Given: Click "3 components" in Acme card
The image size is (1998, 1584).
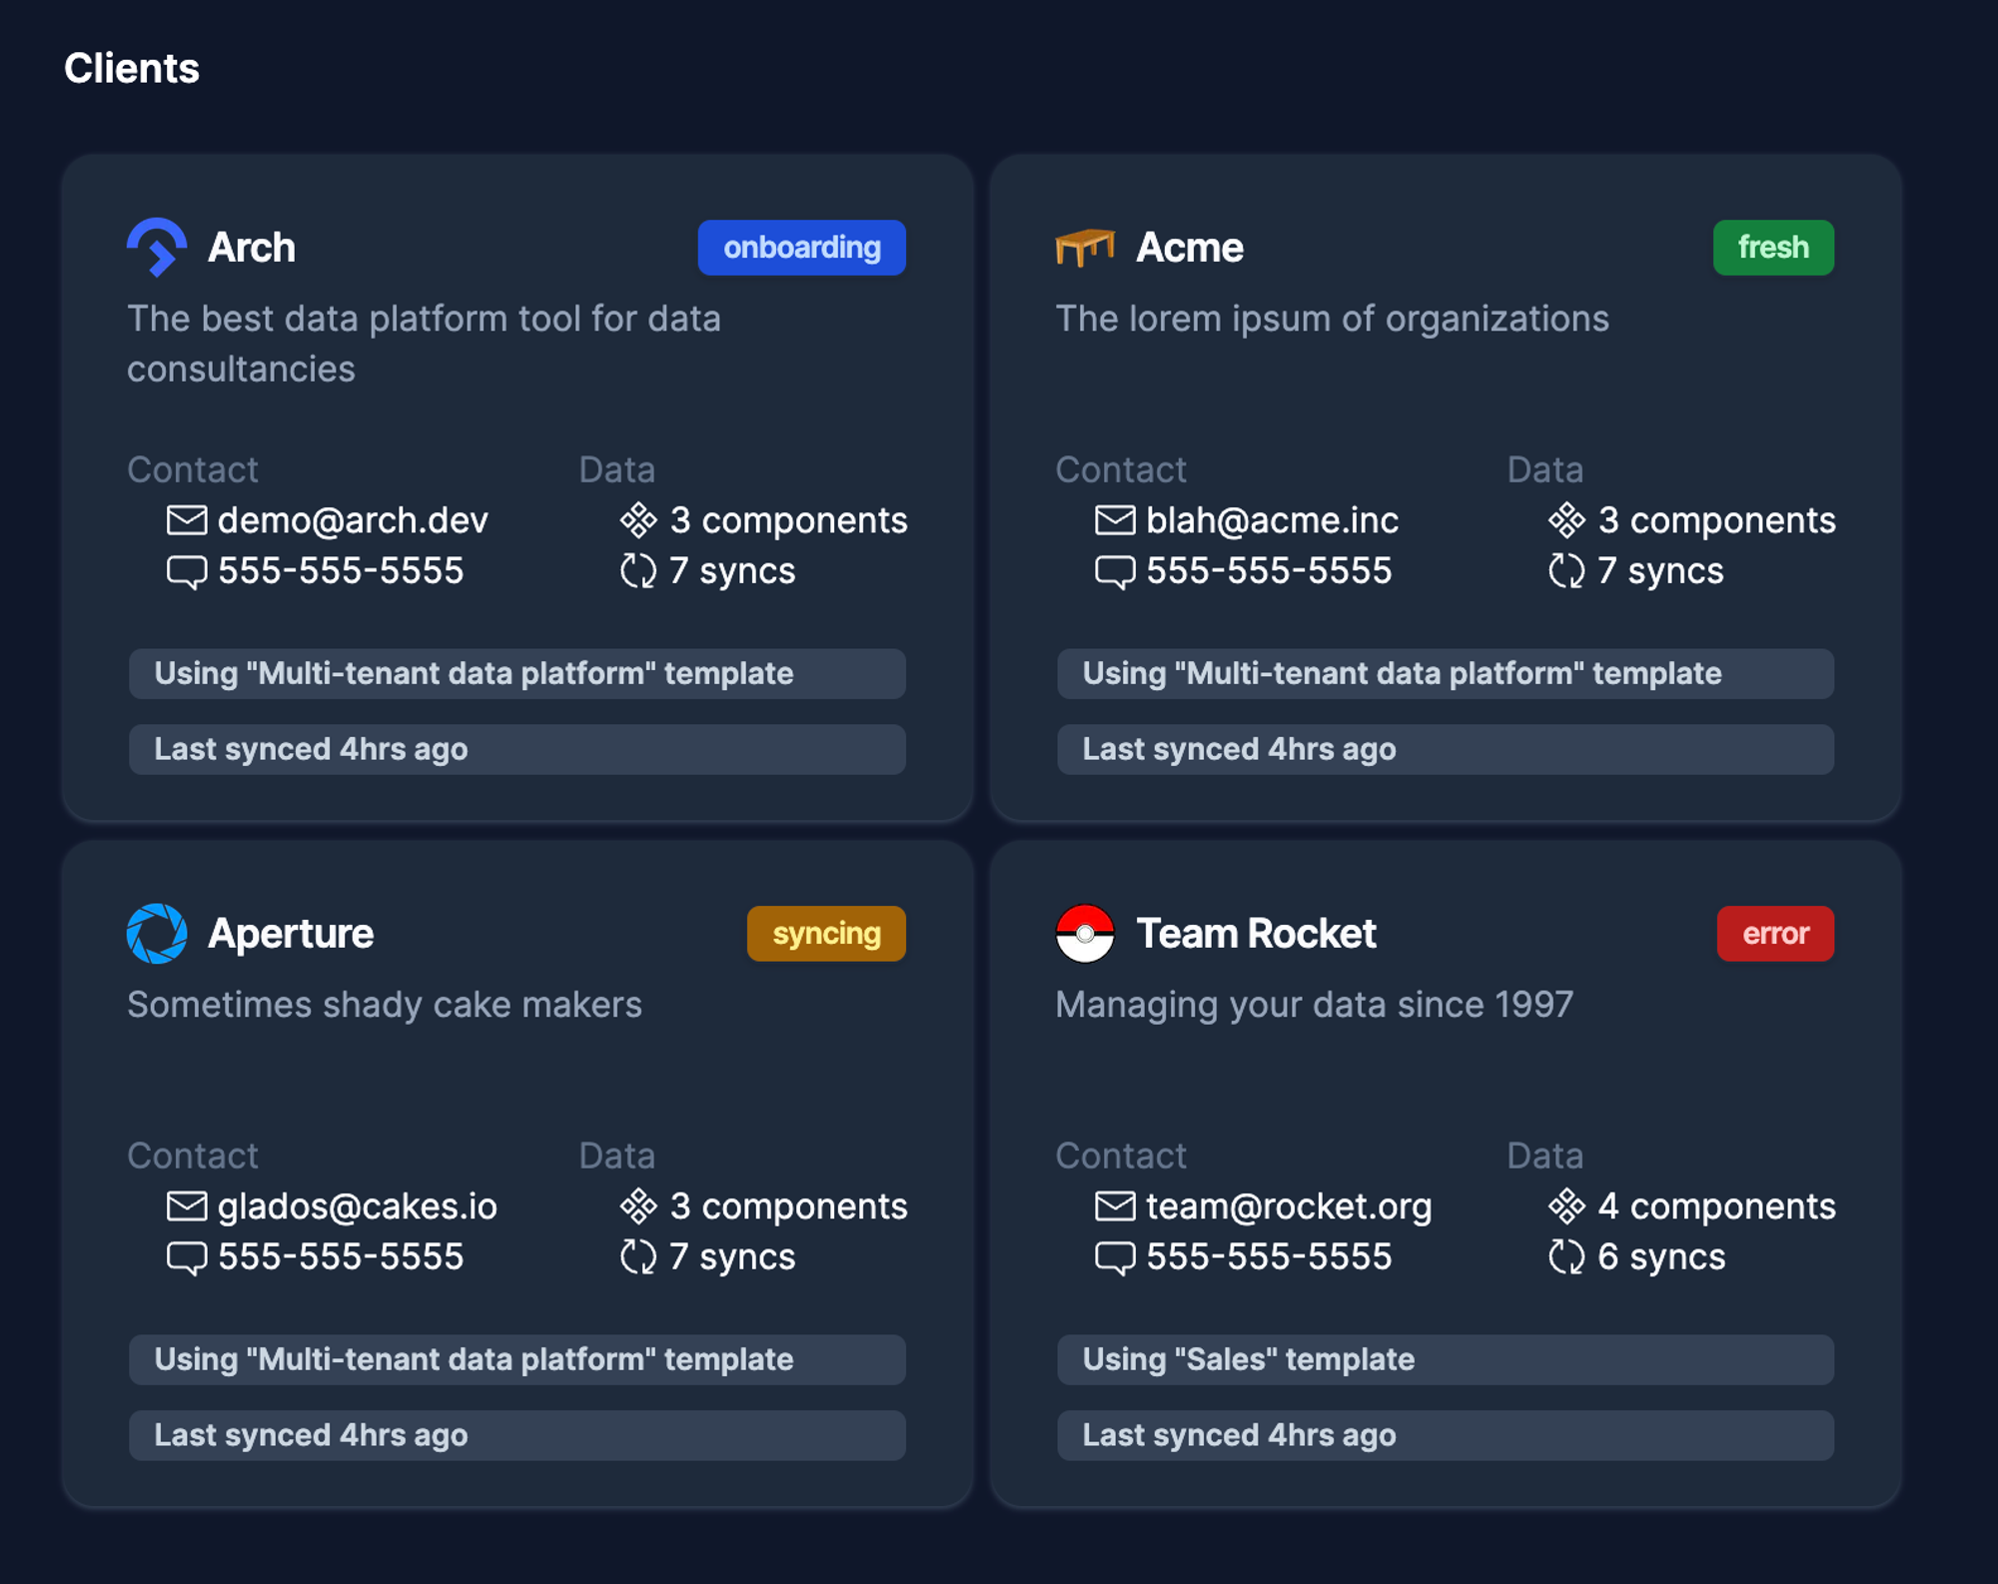Looking at the screenshot, I should coord(1716,520).
